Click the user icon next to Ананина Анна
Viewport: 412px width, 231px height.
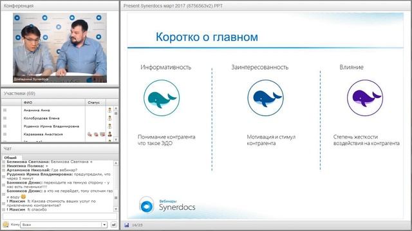[x=110, y=110]
